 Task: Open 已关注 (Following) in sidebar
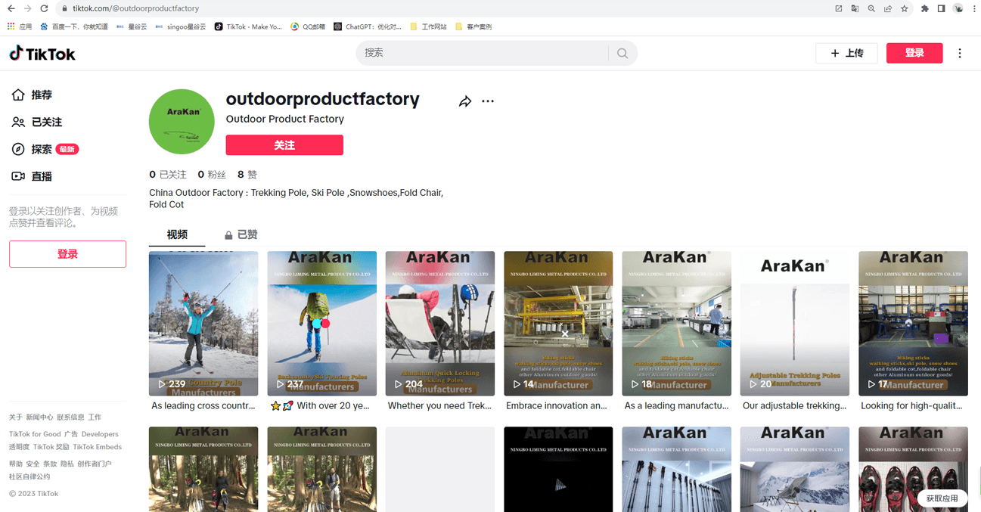coord(37,122)
